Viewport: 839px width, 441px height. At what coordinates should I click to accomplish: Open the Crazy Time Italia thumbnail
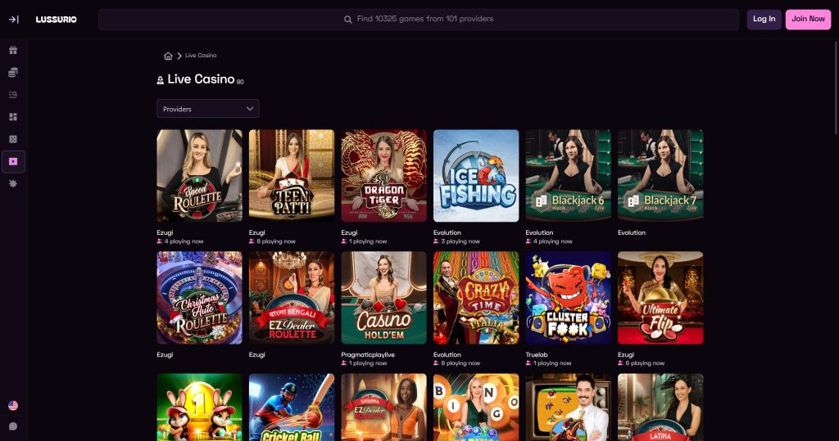(476, 298)
